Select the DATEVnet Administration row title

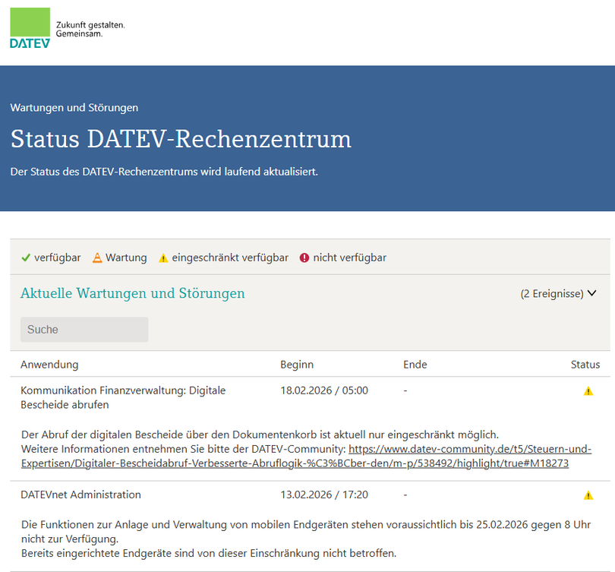(x=80, y=495)
